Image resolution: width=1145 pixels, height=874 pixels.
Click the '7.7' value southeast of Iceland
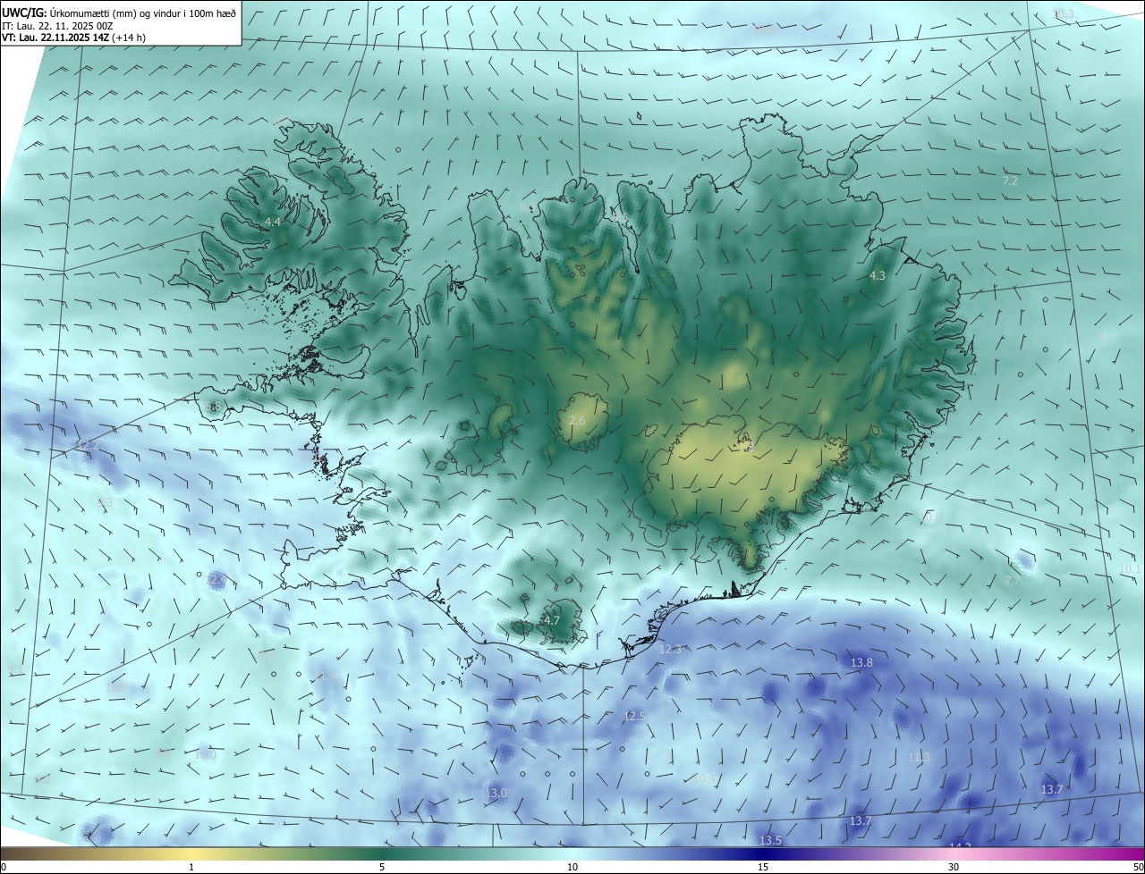1013,581
